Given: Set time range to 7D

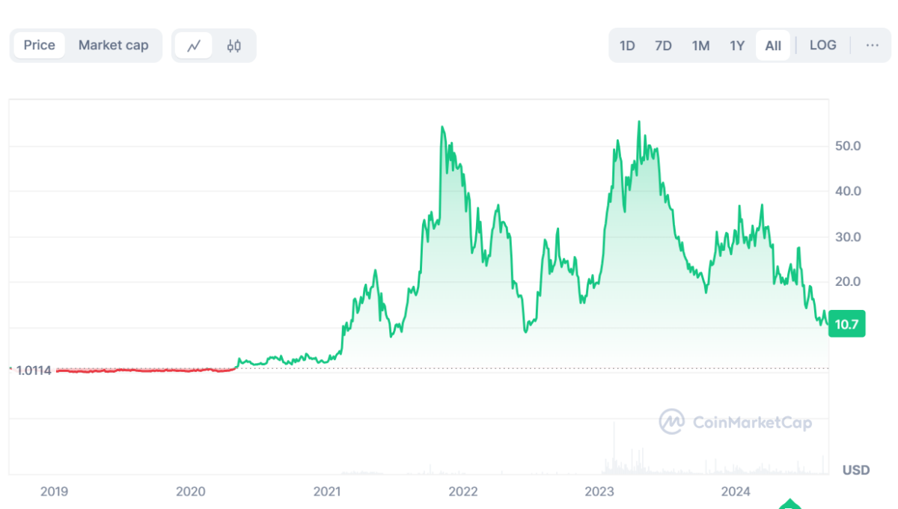Looking at the screenshot, I should pyautogui.click(x=663, y=46).
